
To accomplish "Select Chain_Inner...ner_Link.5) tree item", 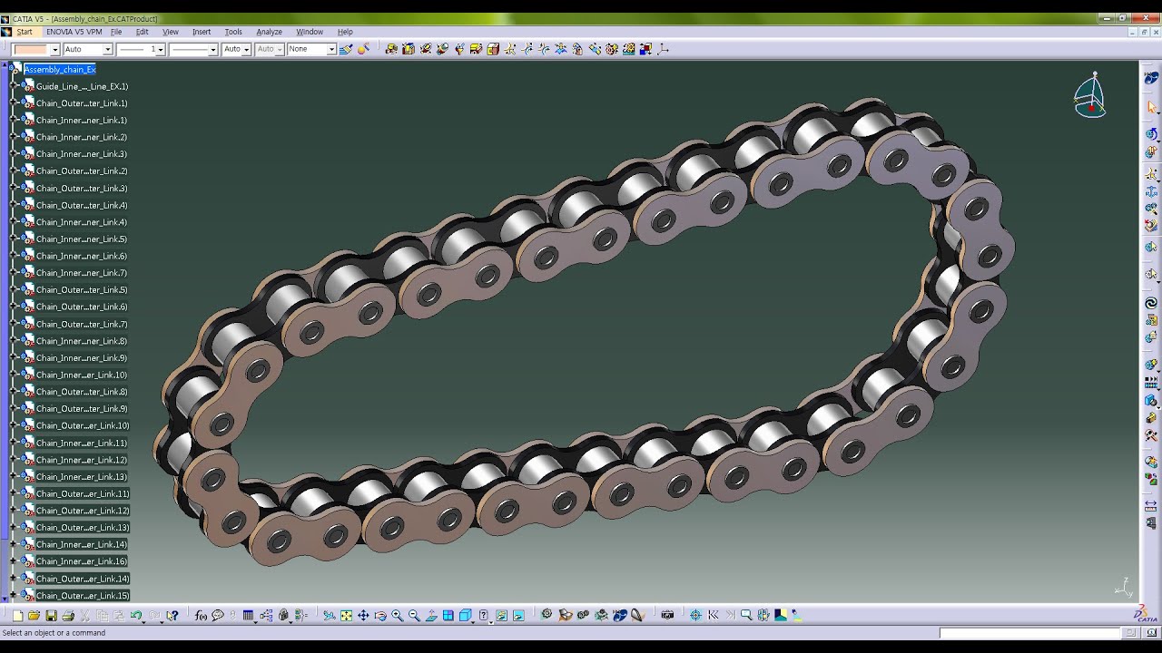I will 82,239.
